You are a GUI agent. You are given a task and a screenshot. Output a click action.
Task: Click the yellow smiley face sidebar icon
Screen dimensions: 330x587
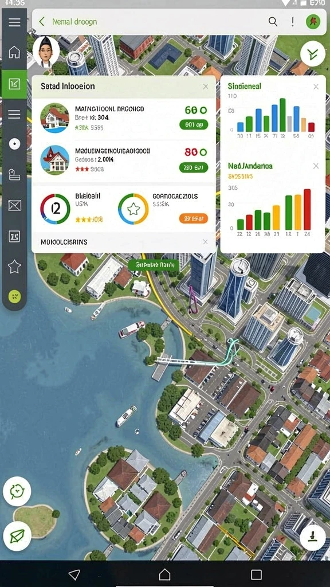pos(14,296)
